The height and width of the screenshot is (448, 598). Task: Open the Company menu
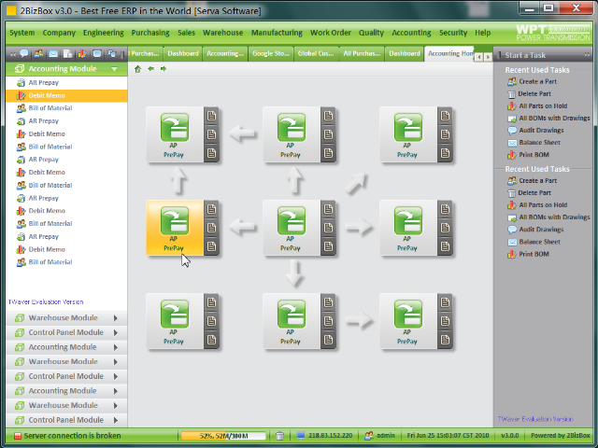(59, 33)
